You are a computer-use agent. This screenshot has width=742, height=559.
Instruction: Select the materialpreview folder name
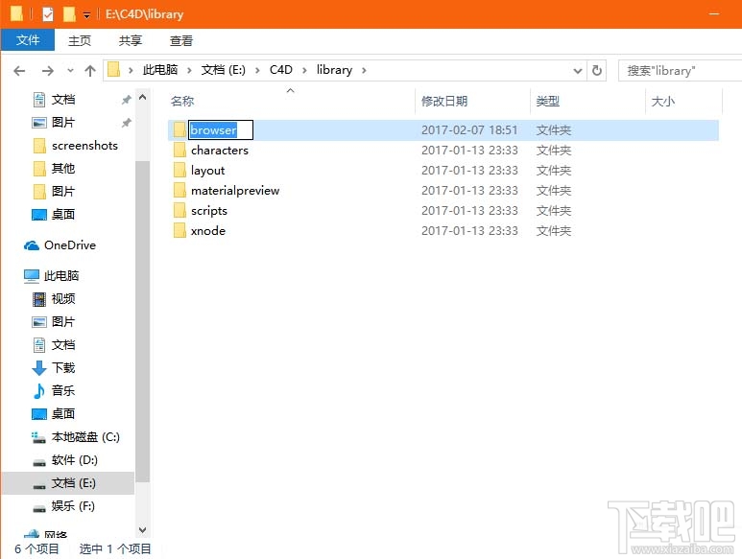click(x=235, y=191)
